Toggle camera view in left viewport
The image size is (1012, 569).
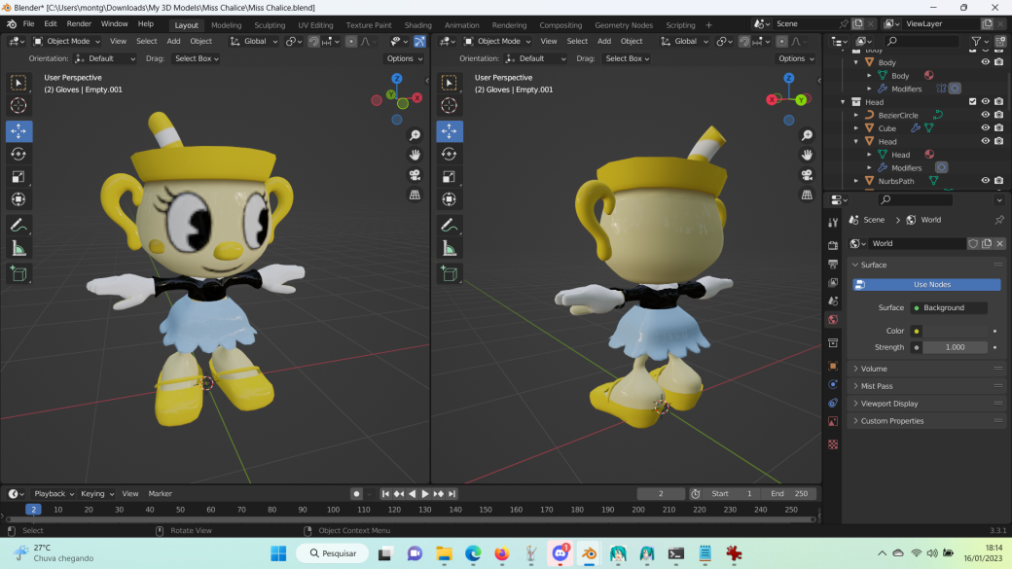point(415,175)
